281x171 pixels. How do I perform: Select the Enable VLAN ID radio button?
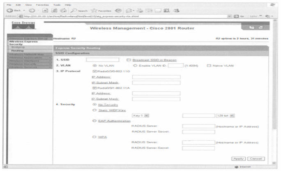pyautogui.click(x=135, y=66)
